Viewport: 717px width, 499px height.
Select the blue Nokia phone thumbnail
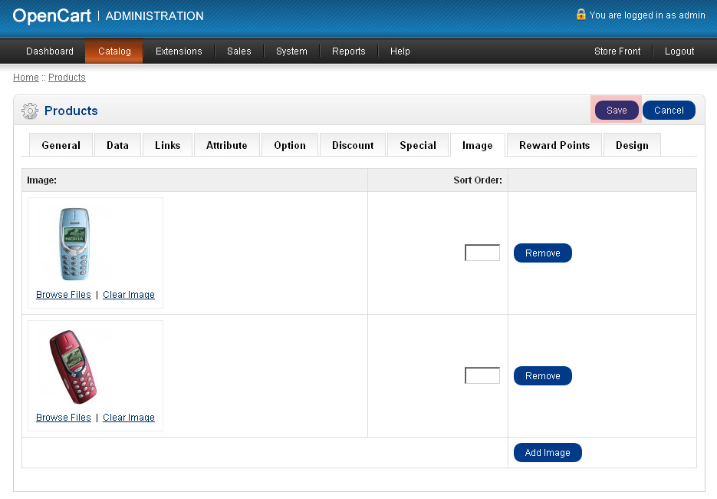75,244
